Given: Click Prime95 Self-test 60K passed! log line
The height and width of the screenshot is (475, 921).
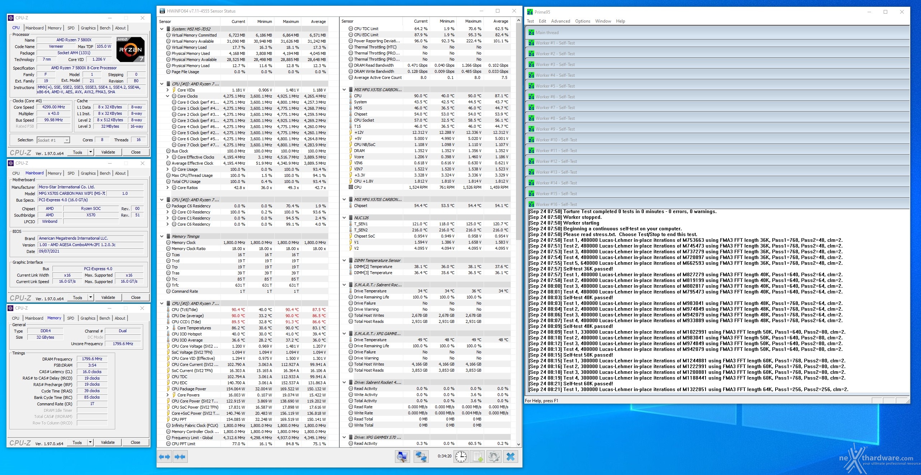Looking at the screenshot, I should tap(571, 384).
